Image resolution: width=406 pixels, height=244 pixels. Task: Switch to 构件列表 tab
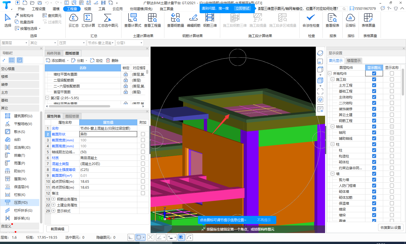(x=54, y=53)
